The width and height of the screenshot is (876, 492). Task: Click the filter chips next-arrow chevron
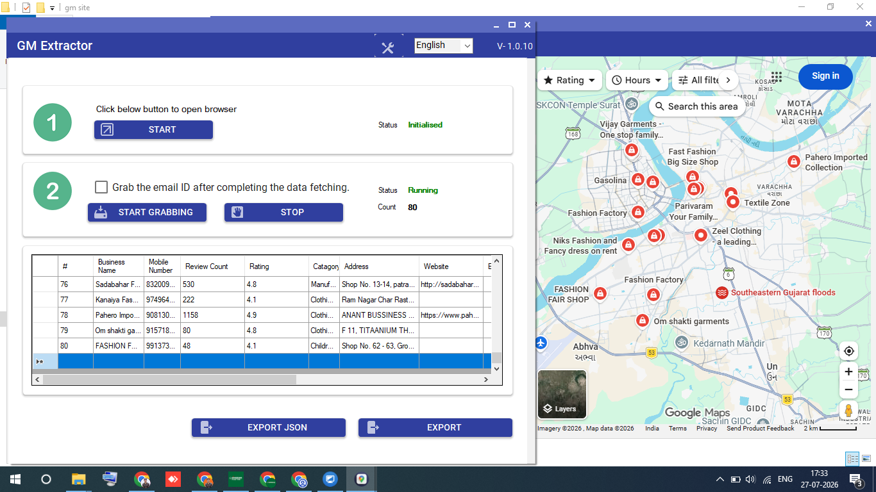tap(728, 80)
